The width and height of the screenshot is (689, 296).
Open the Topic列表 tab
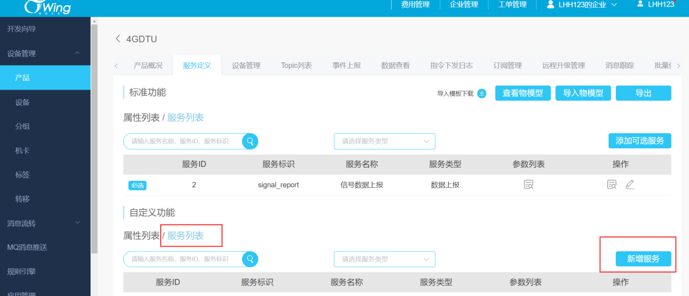296,65
